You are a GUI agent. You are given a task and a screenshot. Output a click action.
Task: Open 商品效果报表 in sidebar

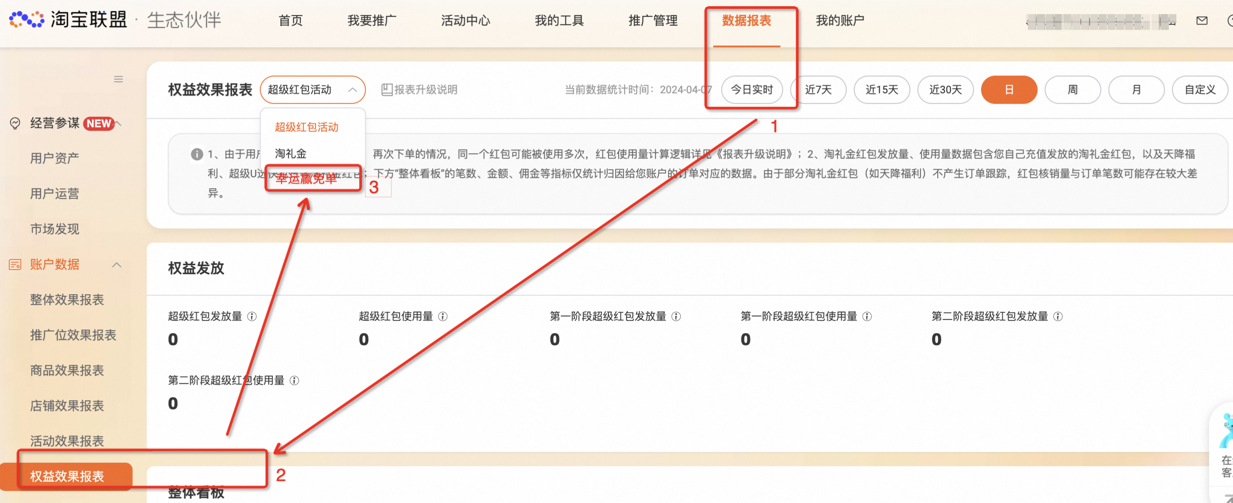click(67, 371)
